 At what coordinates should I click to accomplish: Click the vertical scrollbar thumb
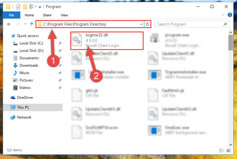[x=231, y=43]
